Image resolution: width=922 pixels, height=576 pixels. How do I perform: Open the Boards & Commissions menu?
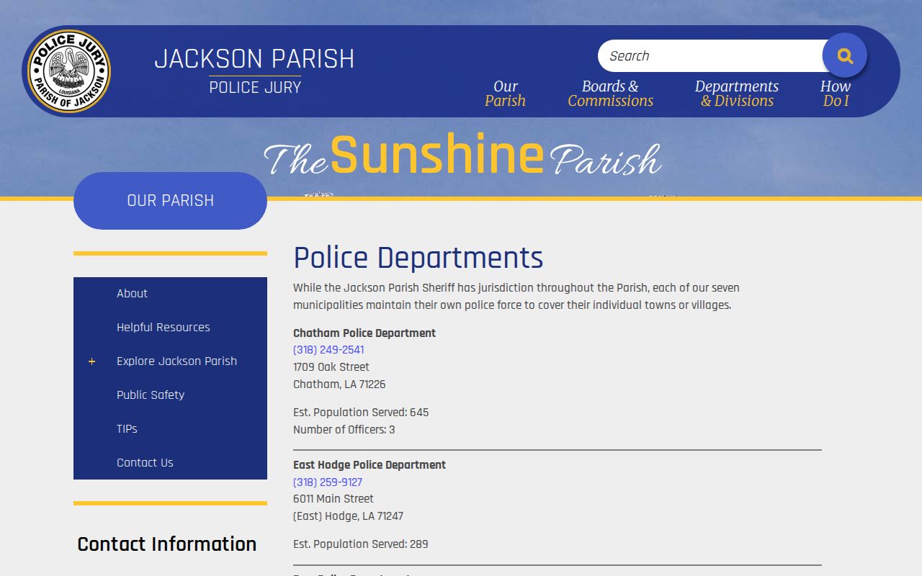click(610, 94)
